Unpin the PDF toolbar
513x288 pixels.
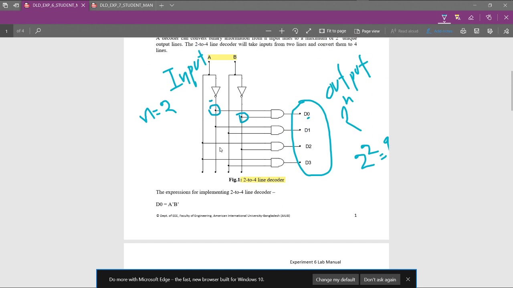click(506, 31)
